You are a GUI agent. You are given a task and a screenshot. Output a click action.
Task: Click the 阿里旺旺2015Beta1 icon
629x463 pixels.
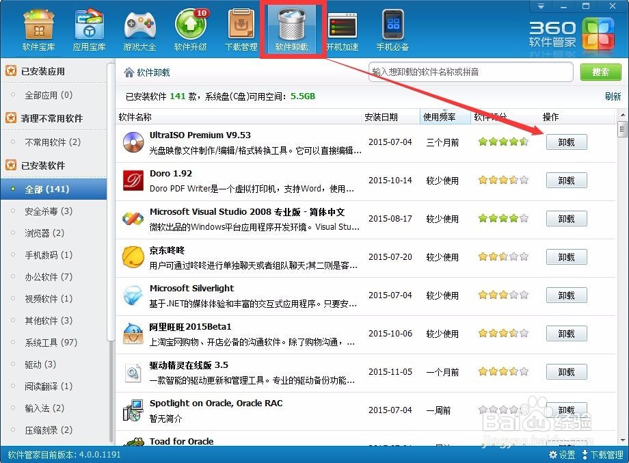pyautogui.click(x=133, y=334)
